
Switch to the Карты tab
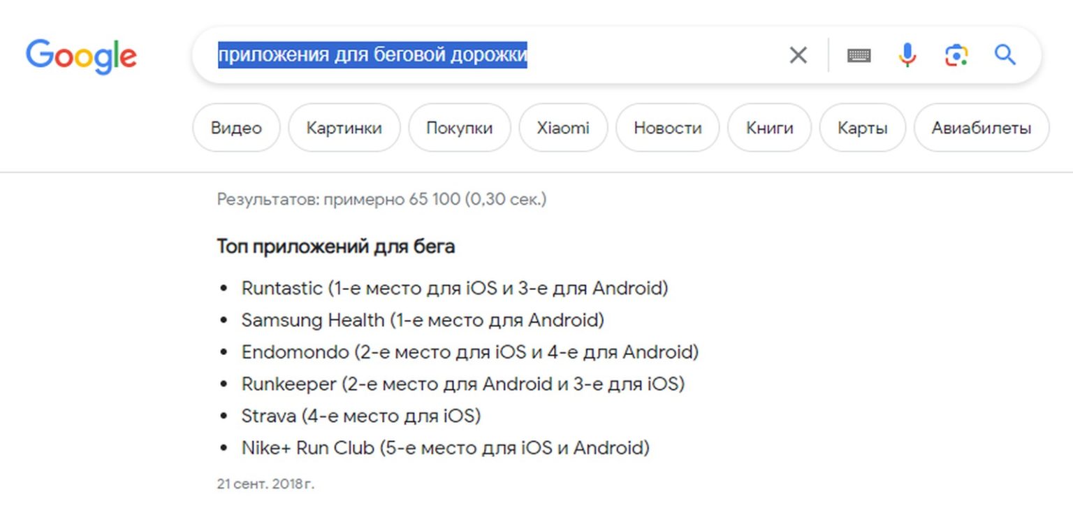point(862,128)
